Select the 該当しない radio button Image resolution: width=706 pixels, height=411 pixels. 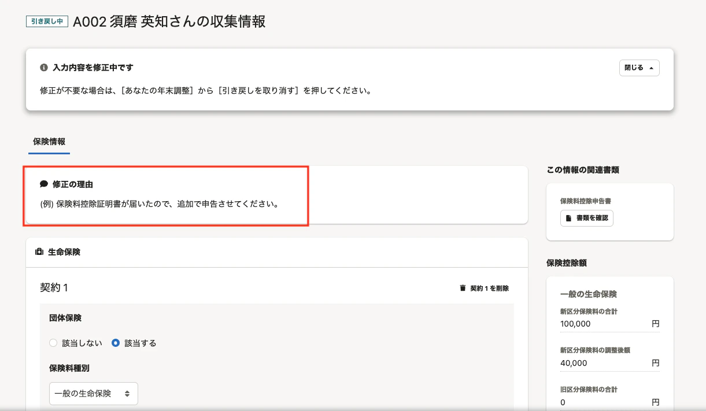click(x=53, y=343)
